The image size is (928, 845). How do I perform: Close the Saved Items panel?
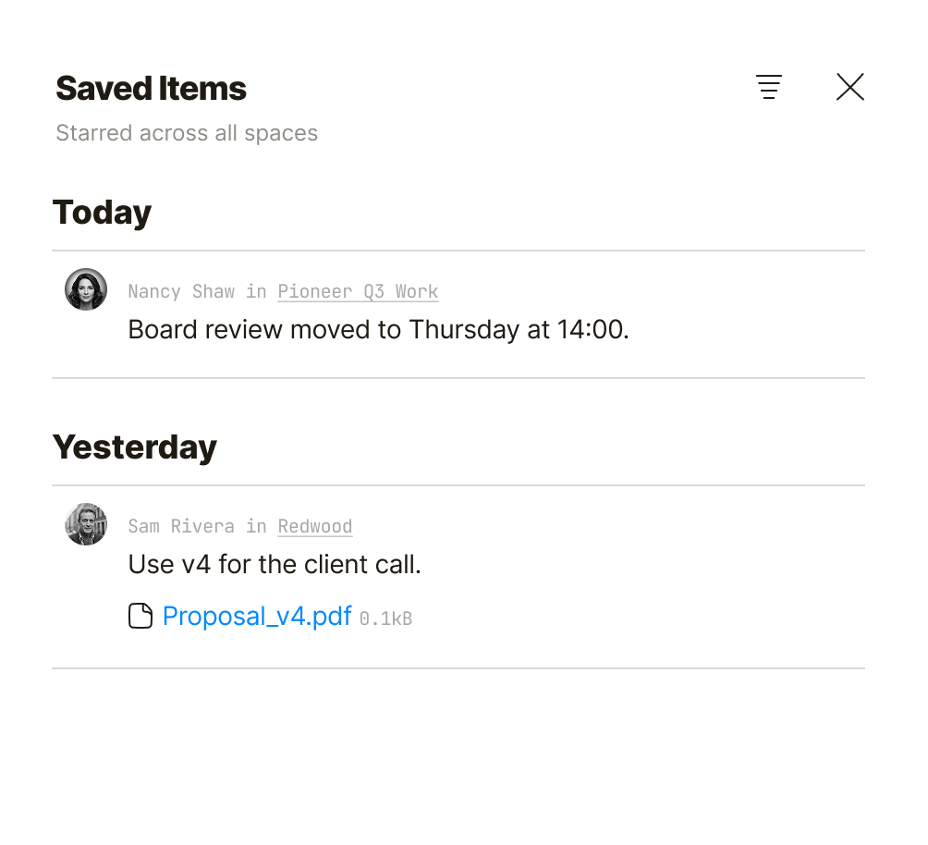[x=849, y=87]
